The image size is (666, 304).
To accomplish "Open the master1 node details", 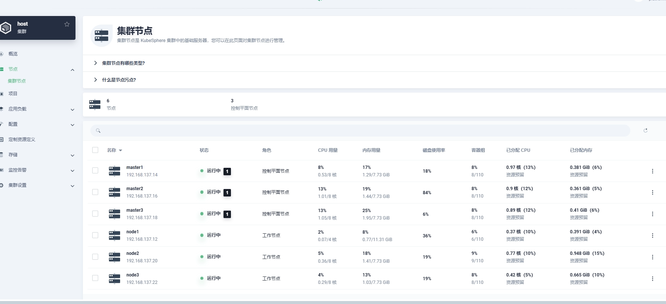I will click(x=135, y=167).
